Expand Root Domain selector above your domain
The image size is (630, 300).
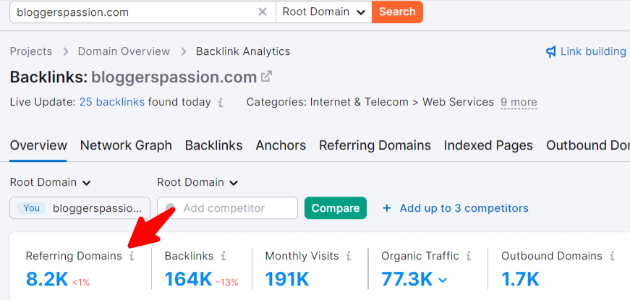tap(50, 182)
